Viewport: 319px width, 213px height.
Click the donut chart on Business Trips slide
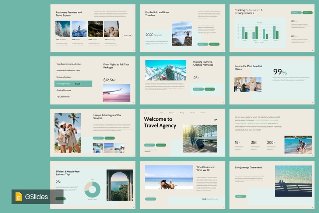[92, 189]
